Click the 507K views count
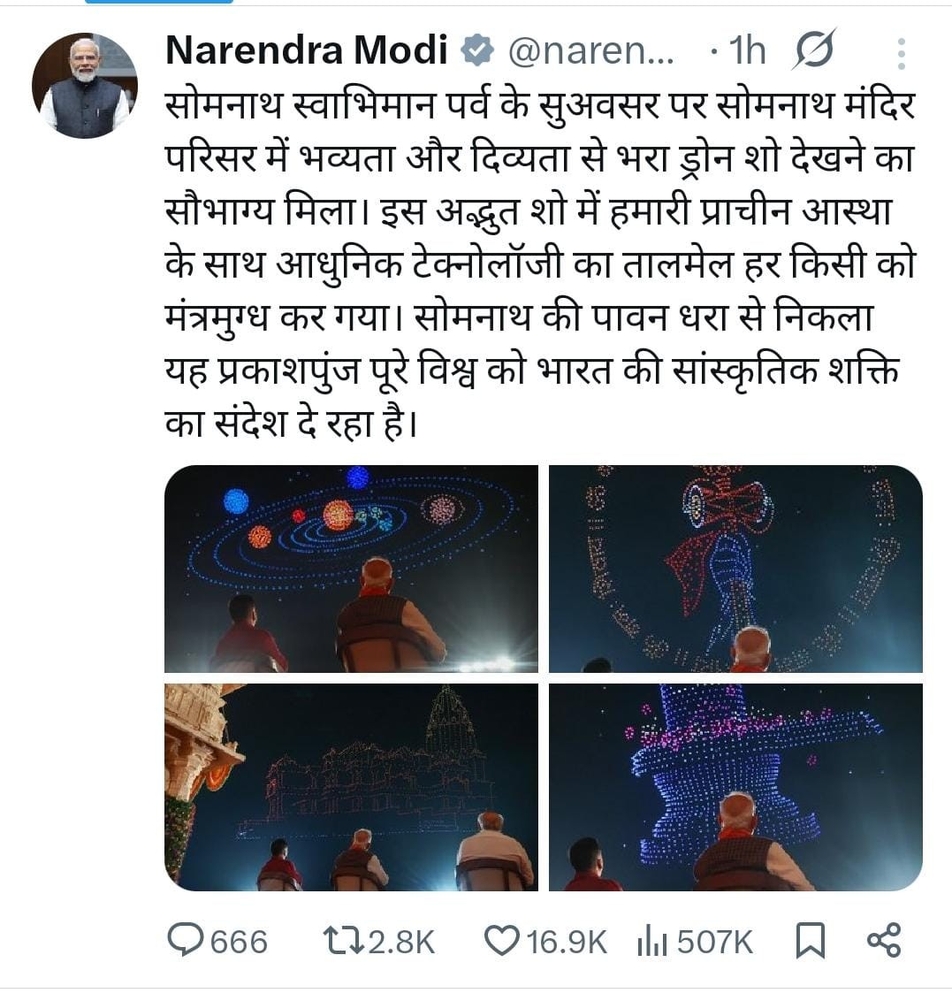This screenshot has width=952, height=993. pyautogui.click(x=715, y=942)
